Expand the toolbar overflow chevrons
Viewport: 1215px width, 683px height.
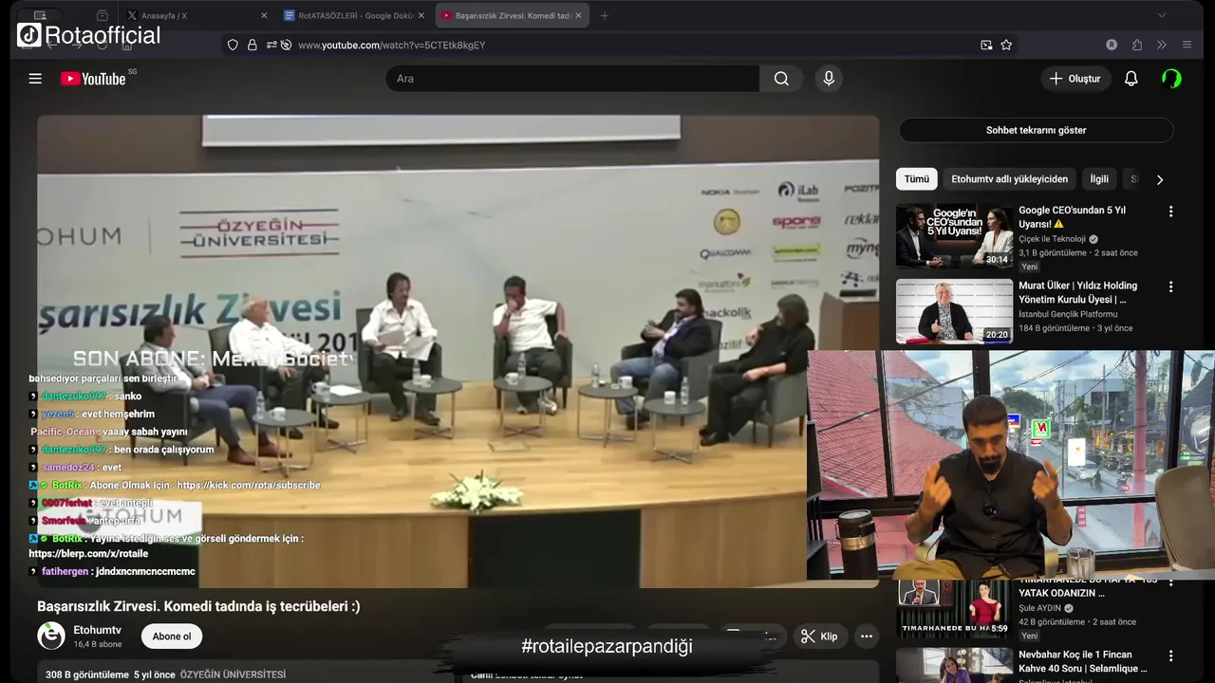(1162, 45)
